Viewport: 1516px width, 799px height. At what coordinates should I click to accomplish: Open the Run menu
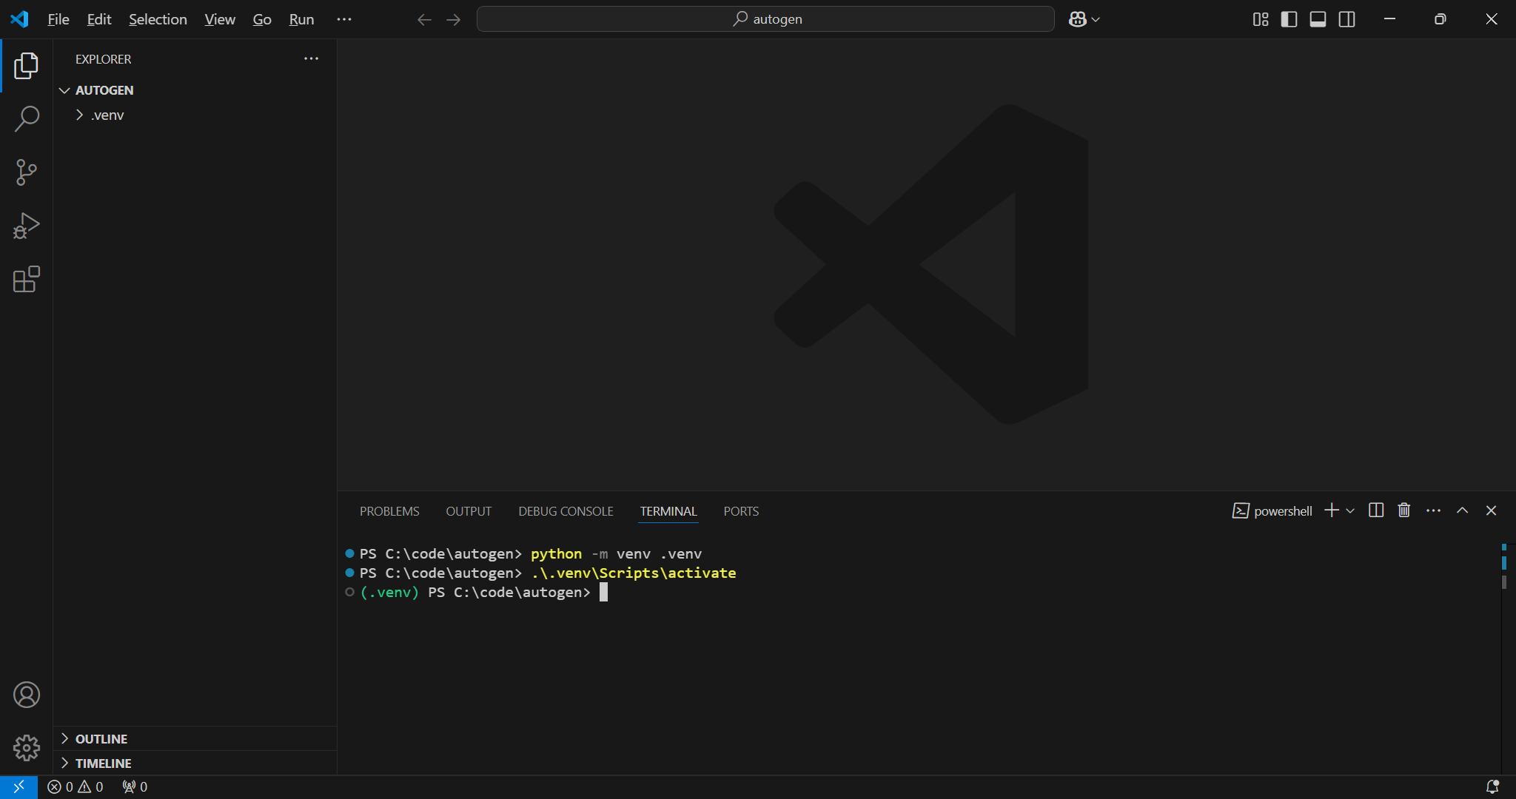point(301,19)
